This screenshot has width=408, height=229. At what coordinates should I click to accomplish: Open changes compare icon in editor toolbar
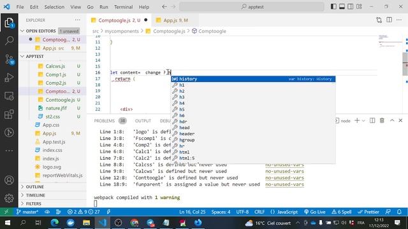(x=379, y=20)
